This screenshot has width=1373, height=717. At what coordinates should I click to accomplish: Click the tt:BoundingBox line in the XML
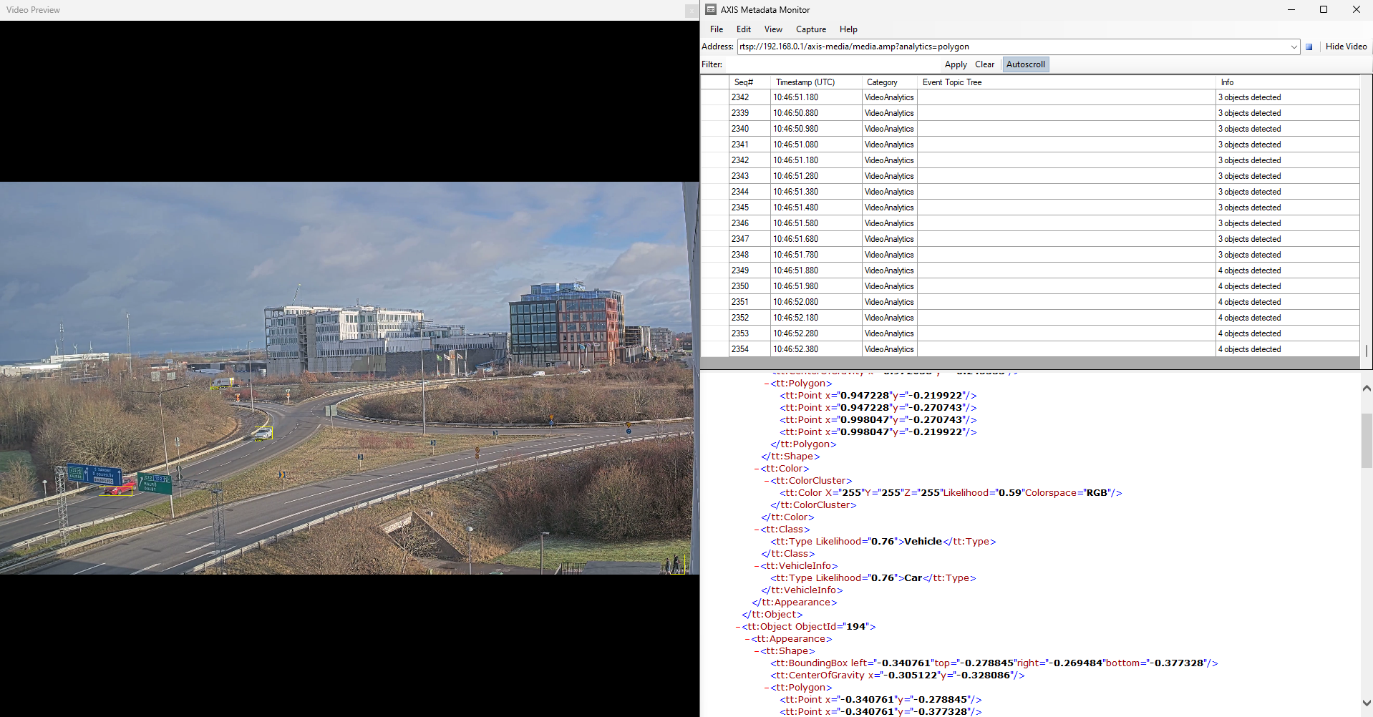point(994,663)
